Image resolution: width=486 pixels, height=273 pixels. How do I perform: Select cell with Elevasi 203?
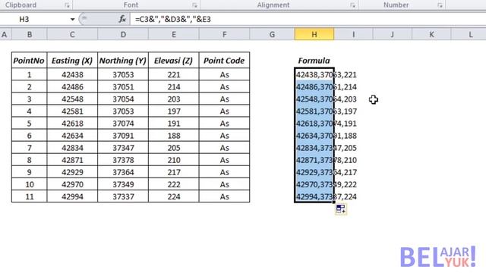pyautogui.click(x=174, y=99)
